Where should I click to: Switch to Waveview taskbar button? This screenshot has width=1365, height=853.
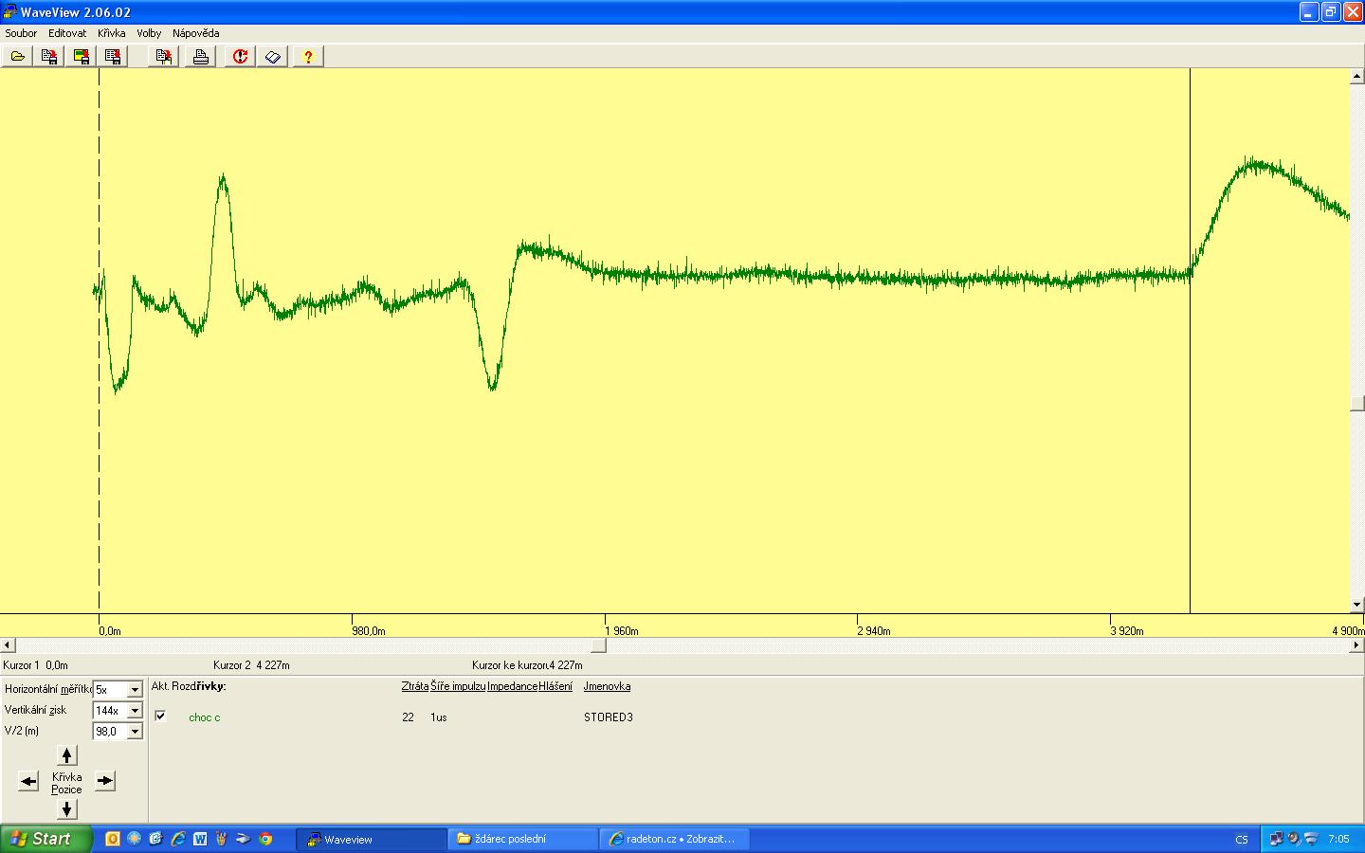(371, 839)
